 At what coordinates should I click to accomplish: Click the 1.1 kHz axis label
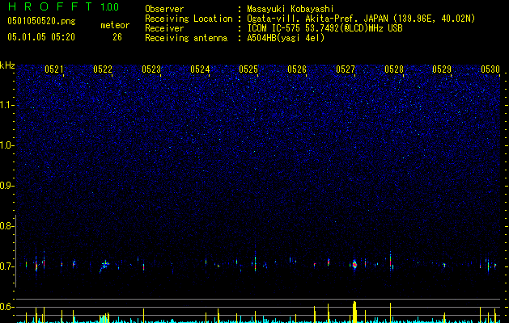click(6, 105)
